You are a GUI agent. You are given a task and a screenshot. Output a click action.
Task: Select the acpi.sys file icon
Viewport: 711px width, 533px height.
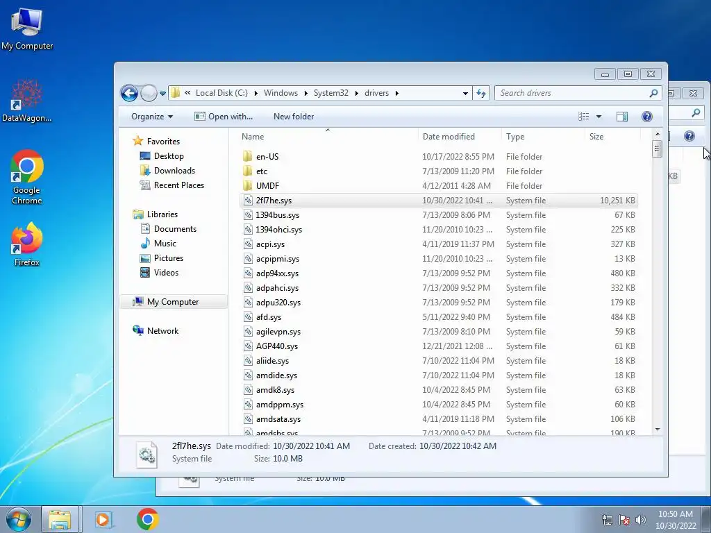[x=248, y=244]
